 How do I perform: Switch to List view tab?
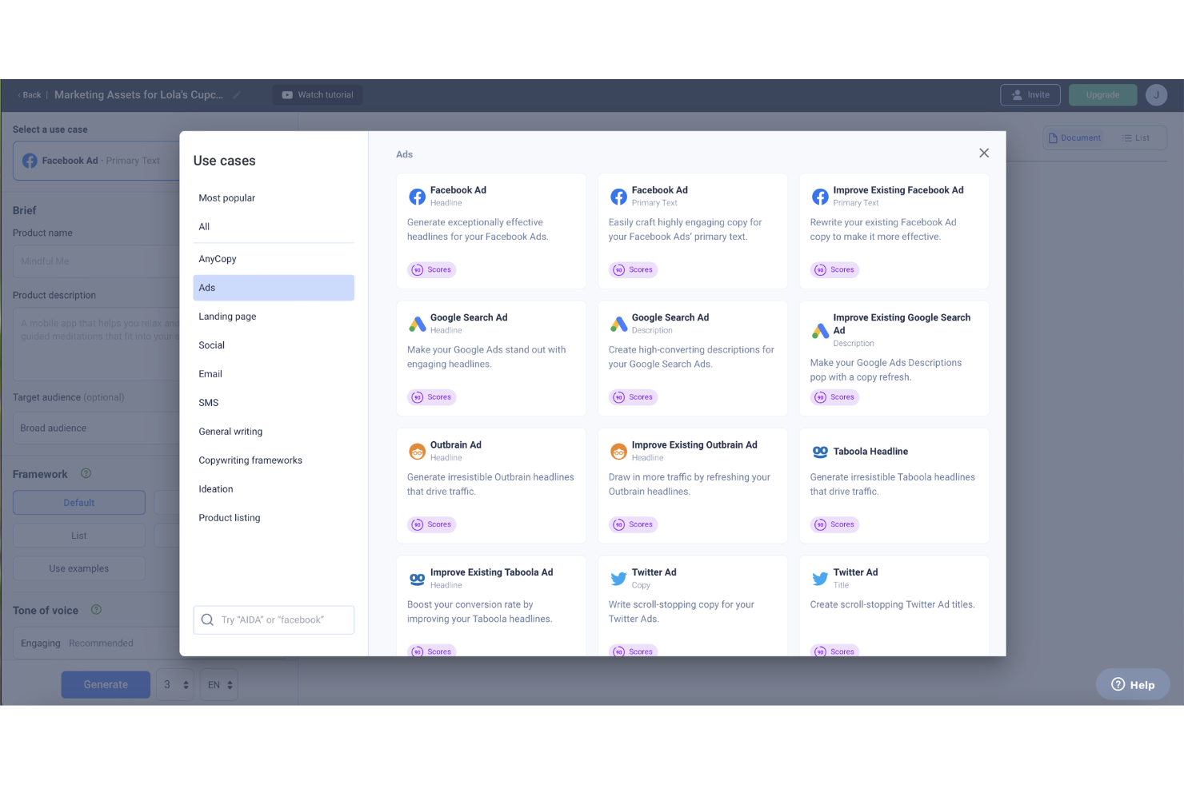pyautogui.click(x=1136, y=138)
